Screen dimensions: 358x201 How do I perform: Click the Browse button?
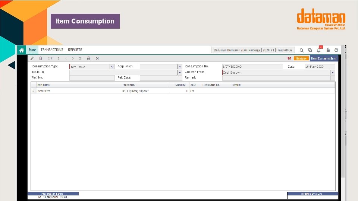(x=301, y=58)
